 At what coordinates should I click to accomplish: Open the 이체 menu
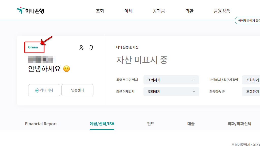coord(128,11)
